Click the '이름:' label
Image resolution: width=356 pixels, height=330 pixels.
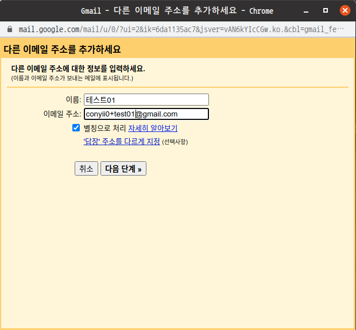[73, 100]
